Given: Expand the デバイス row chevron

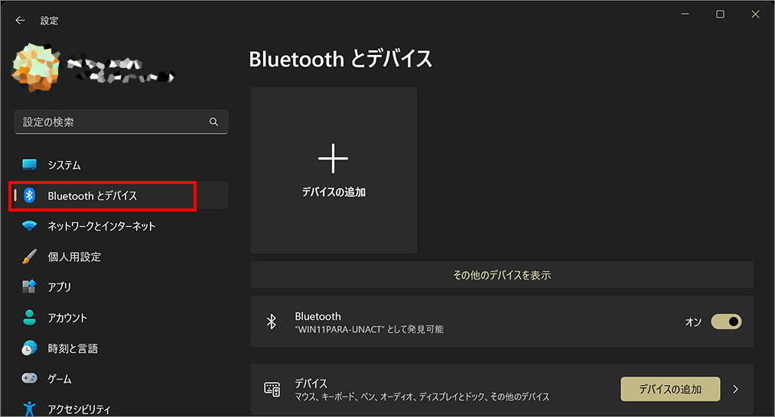Looking at the screenshot, I should pyautogui.click(x=735, y=390).
